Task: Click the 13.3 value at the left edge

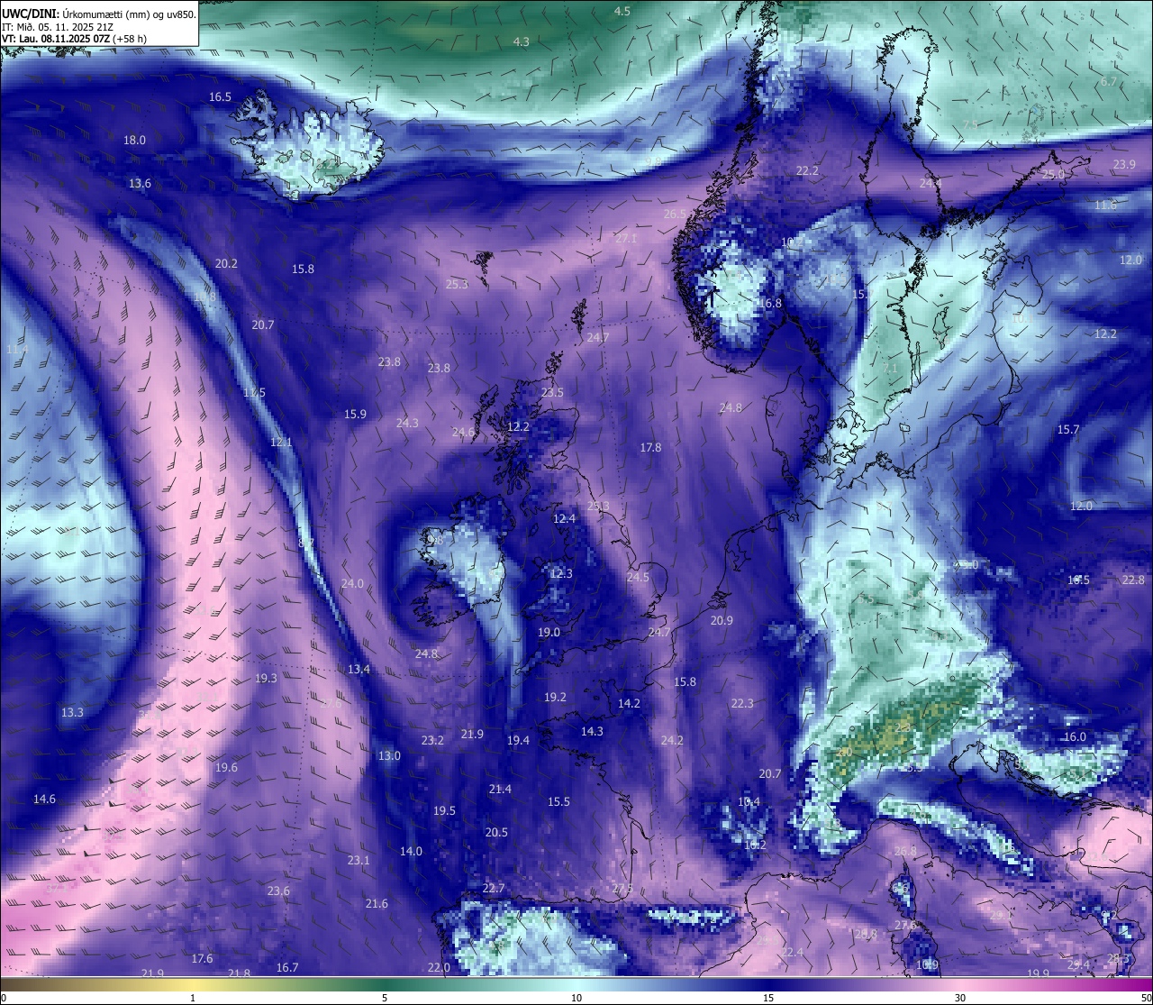Action: pos(72,713)
